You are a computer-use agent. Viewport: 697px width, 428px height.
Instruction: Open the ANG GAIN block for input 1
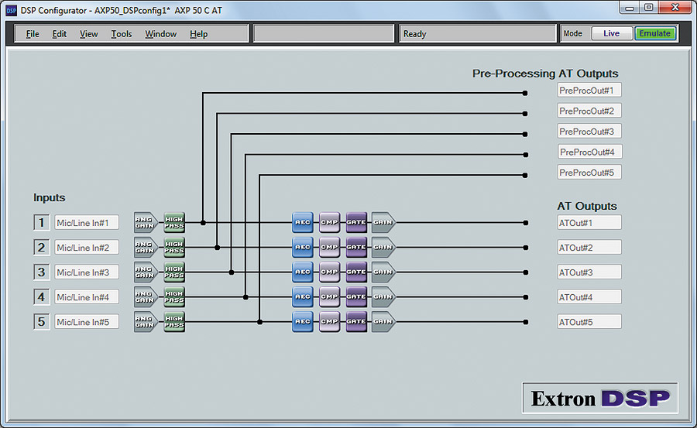coord(146,223)
